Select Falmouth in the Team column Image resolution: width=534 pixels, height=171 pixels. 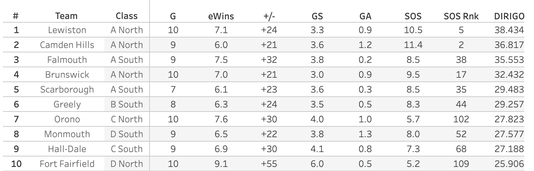tap(67, 60)
